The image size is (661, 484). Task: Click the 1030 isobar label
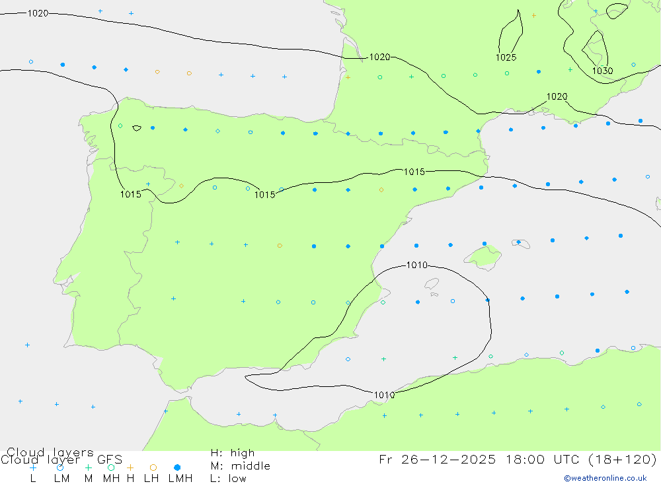(602, 71)
